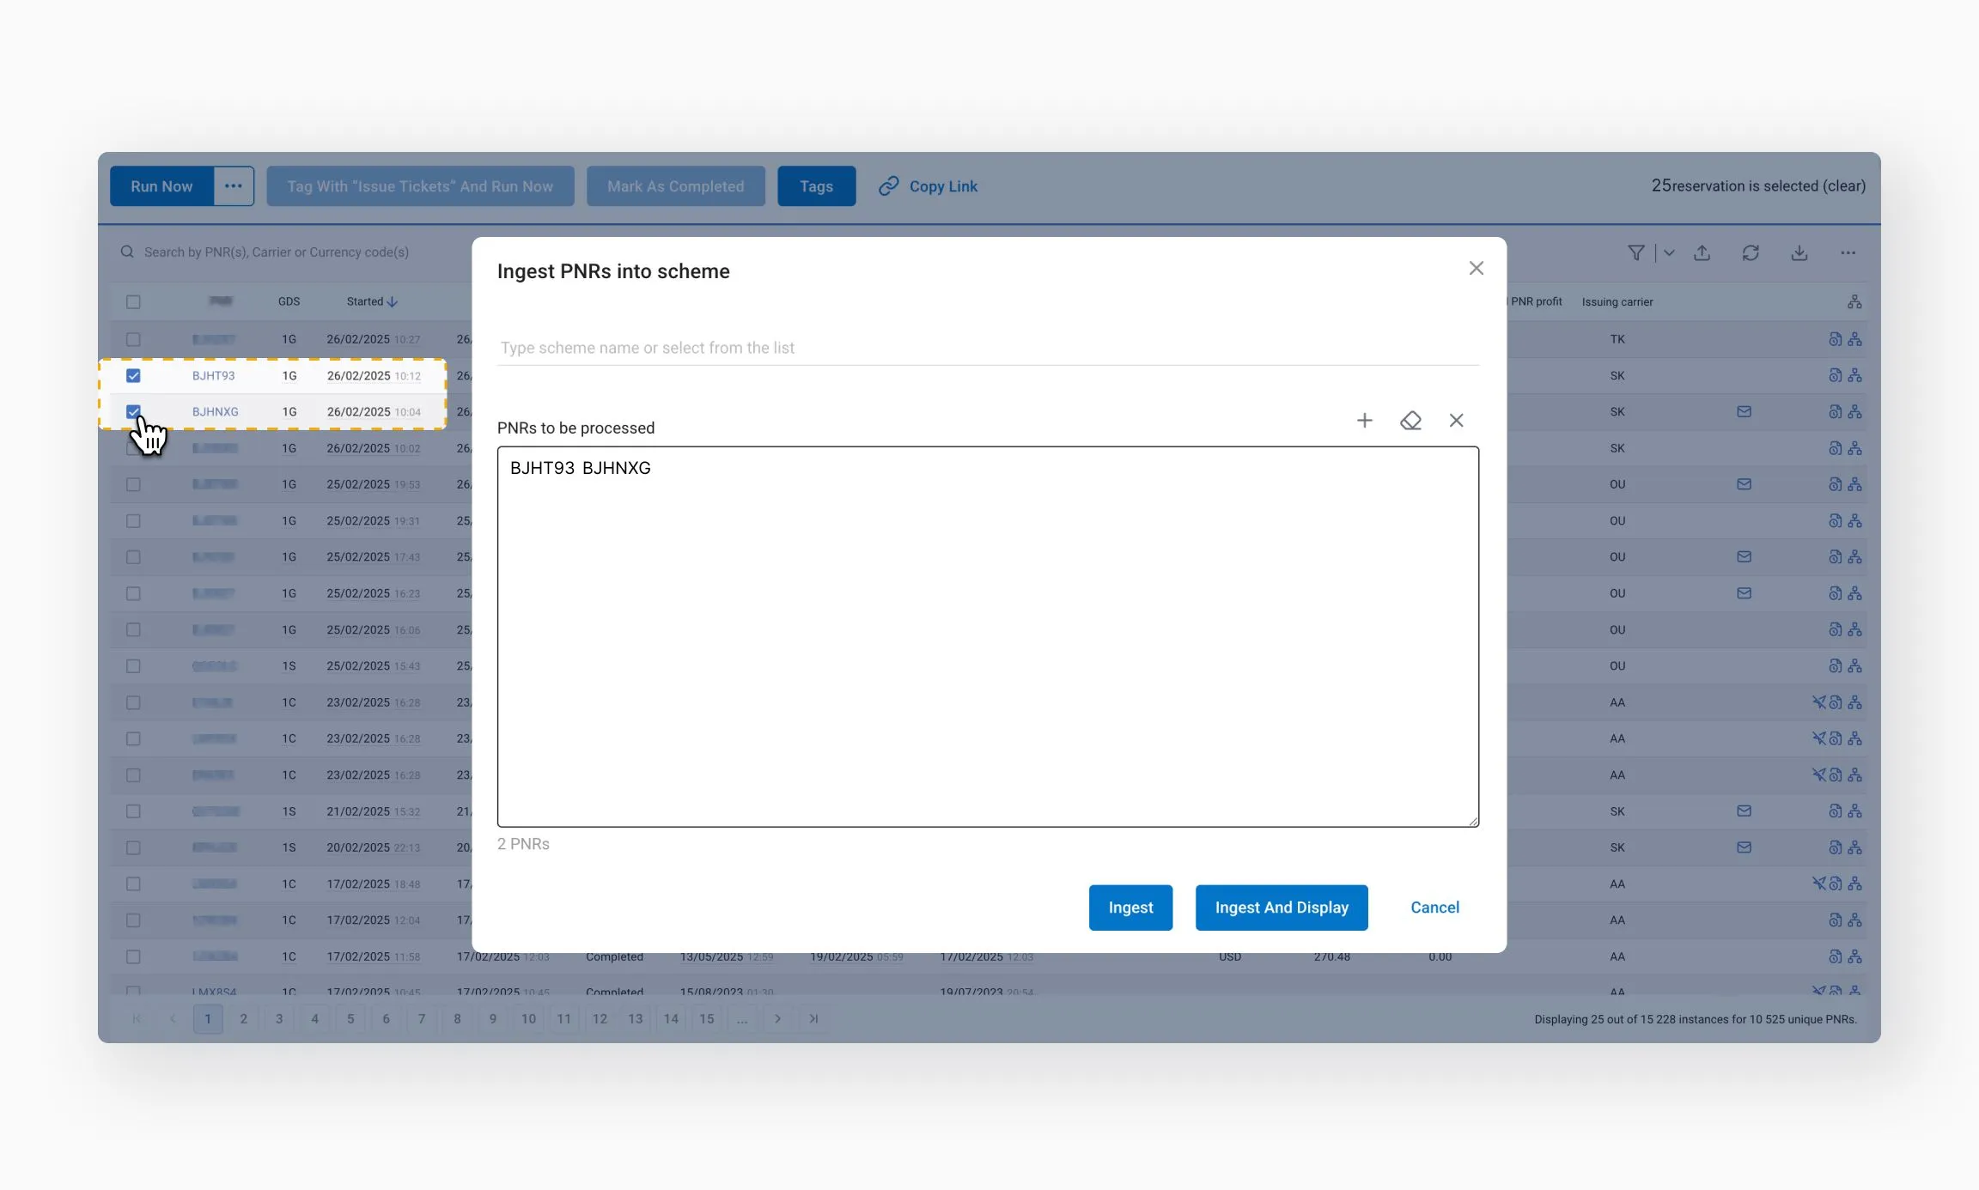Click the upload icon in toolbar
This screenshot has height=1190, width=1979.
(1702, 252)
